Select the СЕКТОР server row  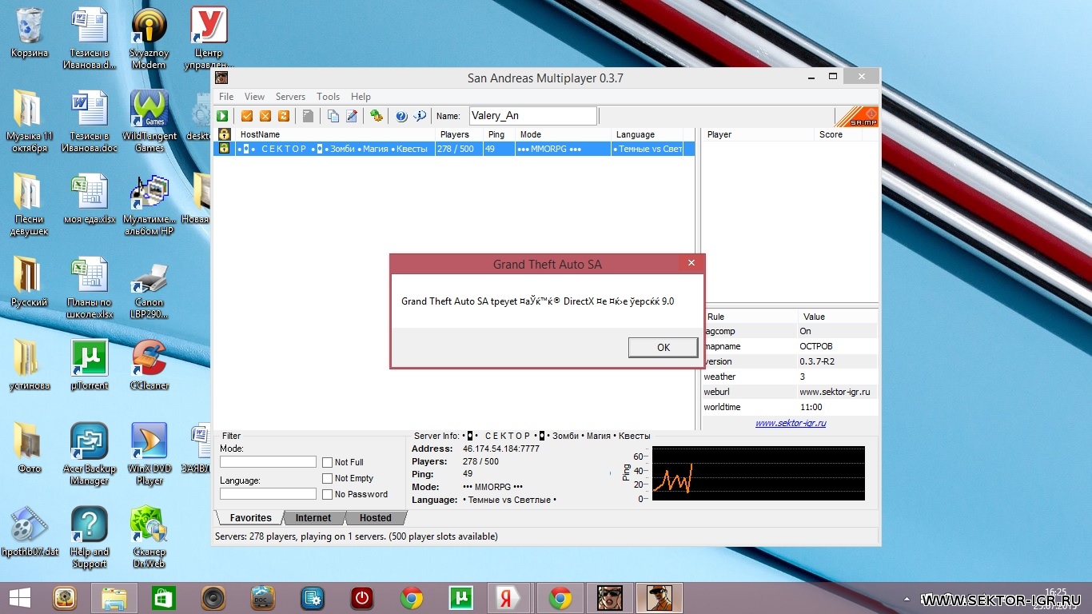click(454, 149)
